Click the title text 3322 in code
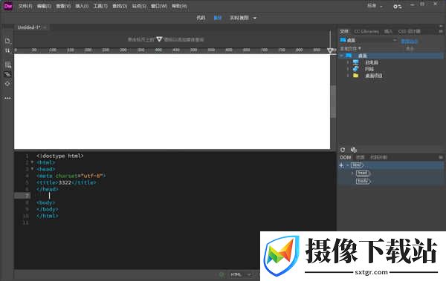446x281 pixels. click(x=65, y=182)
